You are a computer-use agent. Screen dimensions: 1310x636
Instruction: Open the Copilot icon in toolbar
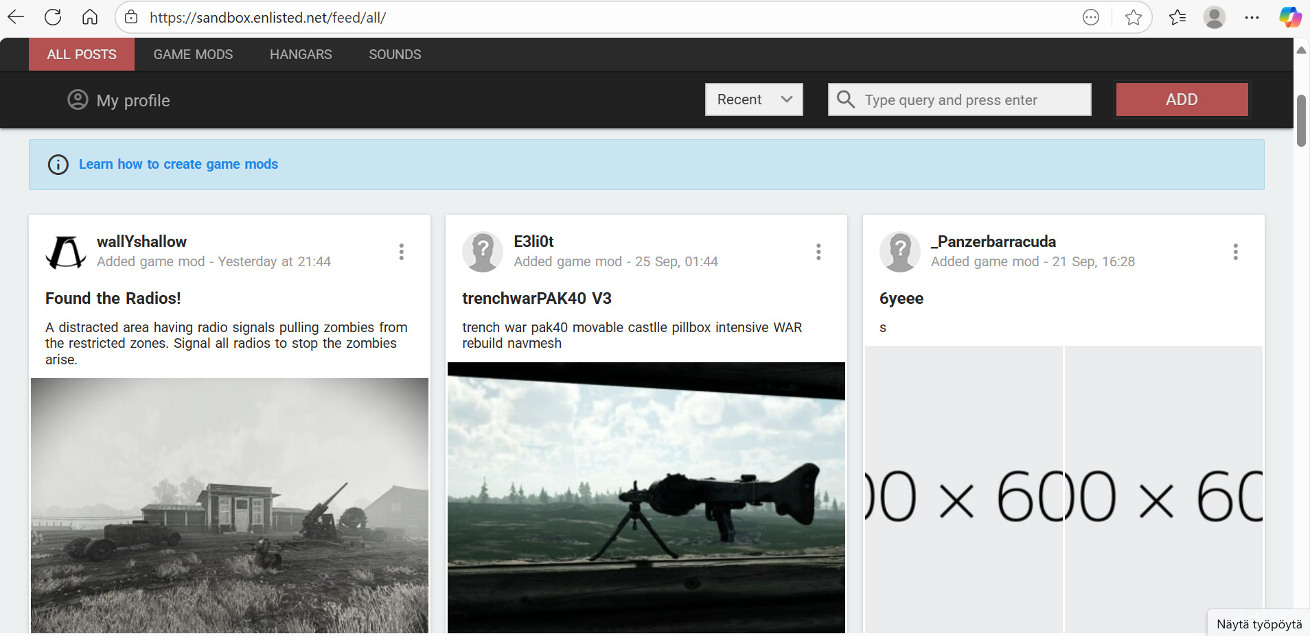click(x=1289, y=17)
